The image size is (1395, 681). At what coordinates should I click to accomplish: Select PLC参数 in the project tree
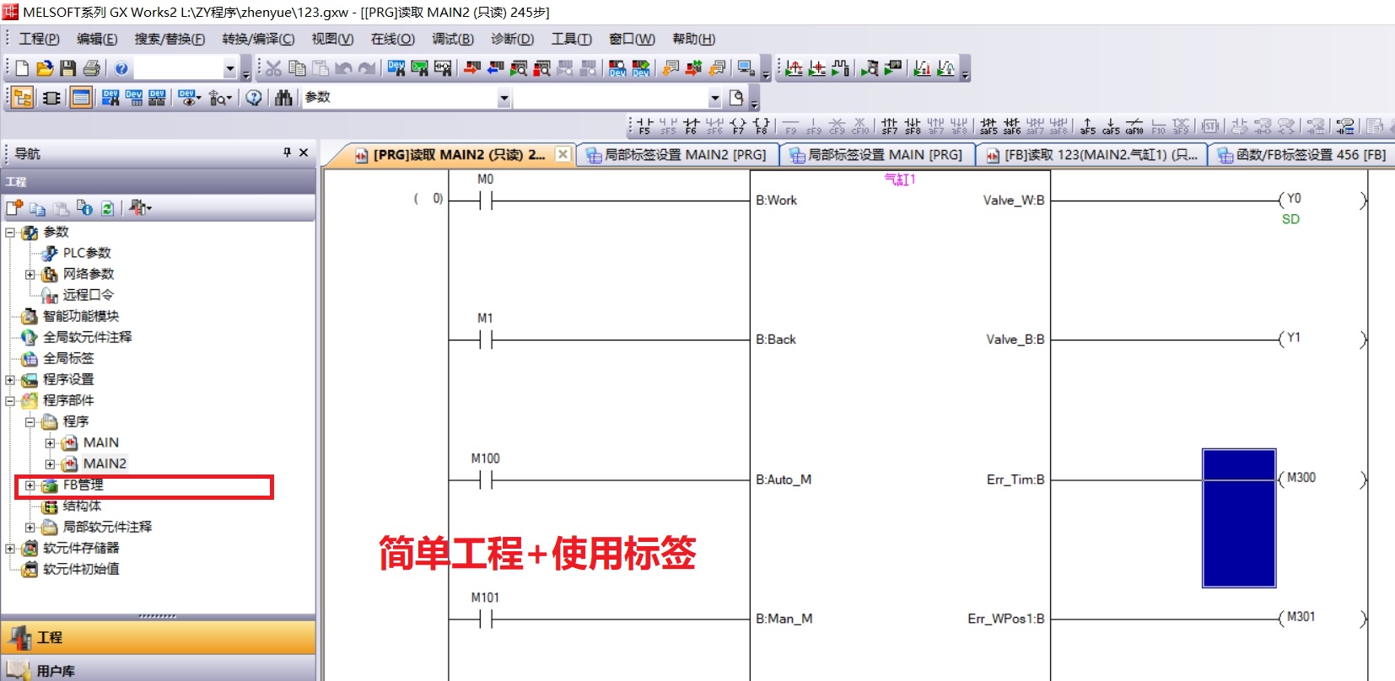tap(87, 253)
